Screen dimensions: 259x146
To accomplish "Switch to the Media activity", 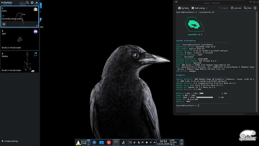I will click(x=20, y=62).
